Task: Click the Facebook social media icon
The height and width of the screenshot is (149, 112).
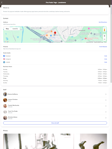Action: [x=4, y=56]
